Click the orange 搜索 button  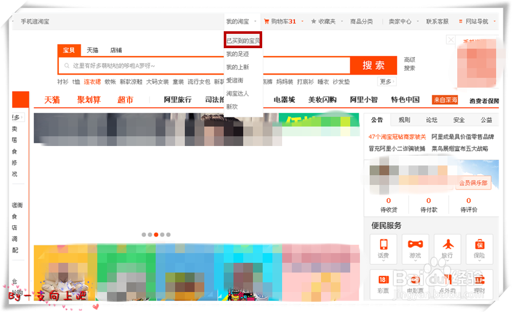(374, 66)
